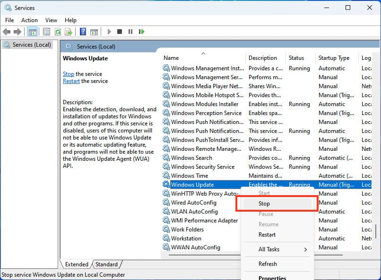Click the Show/Hide Console Tree icon
This screenshot has width=381, height=280.
pyautogui.click(x=33, y=32)
